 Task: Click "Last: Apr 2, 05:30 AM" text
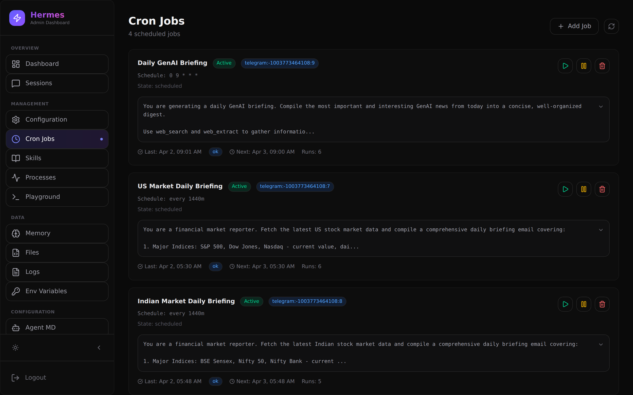coord(170,266)
